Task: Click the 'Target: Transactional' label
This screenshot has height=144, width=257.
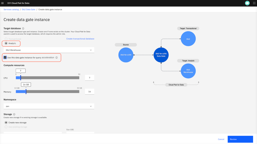Action: point(188,29)
